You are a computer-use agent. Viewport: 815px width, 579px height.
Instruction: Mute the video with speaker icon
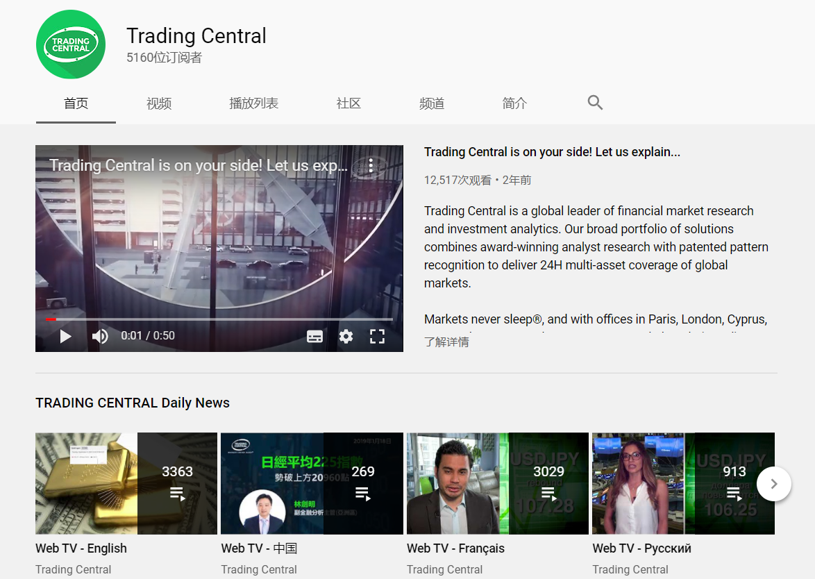[100, 336]
